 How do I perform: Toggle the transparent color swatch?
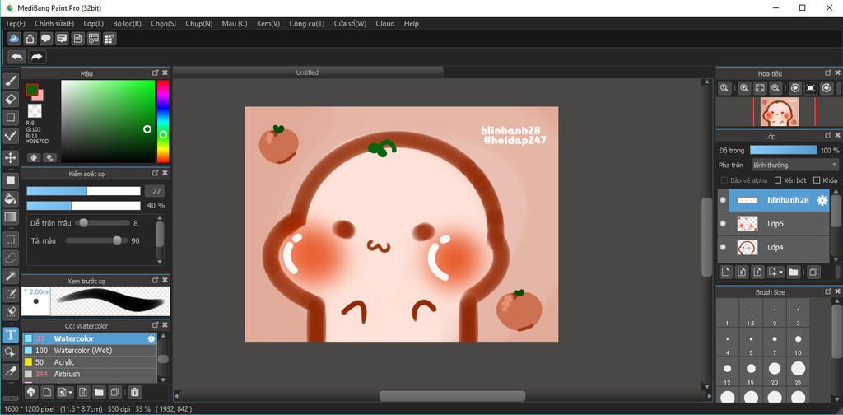click(x=35, y=111)
